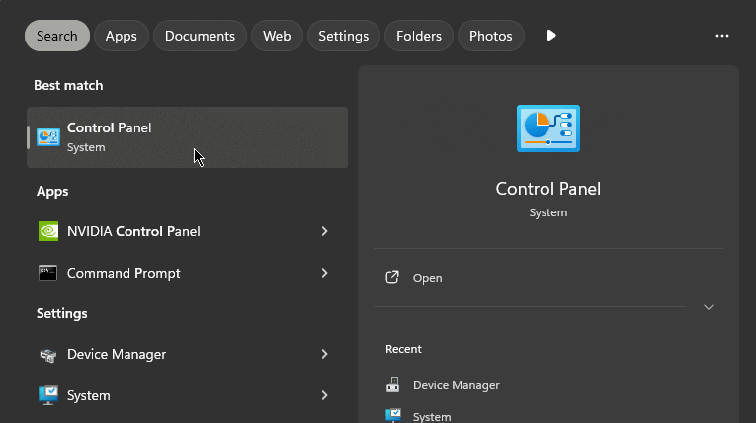The width and height of the screenshot is (756, 423).
Task: Expand System settings options chevron
Action: click(x=324, y=395)
